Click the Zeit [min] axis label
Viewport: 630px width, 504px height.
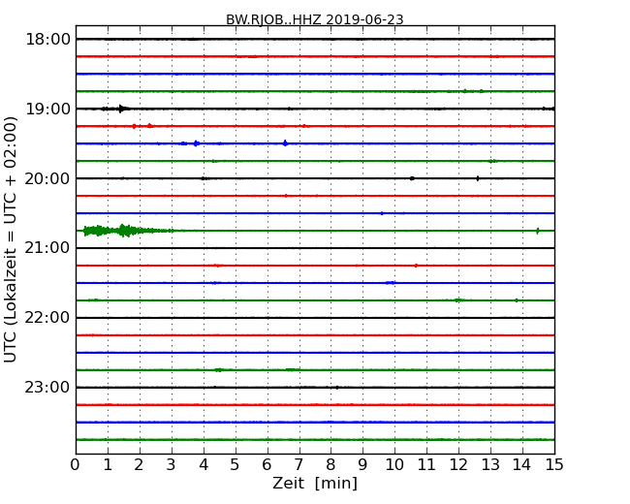(315, 483)
